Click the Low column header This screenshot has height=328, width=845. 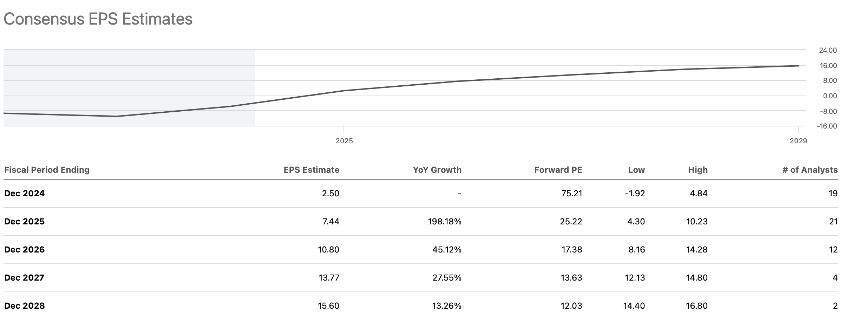click(636, 170)
